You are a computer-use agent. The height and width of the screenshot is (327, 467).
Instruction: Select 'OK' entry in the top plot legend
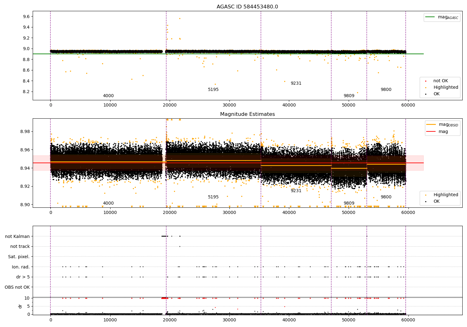[x=436, y=94]
